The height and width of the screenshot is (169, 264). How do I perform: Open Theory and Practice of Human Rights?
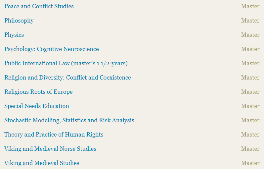point(54,135)
